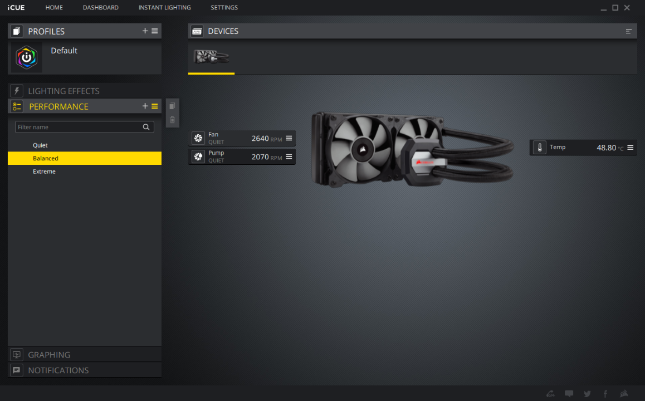Click the copy preset icon
The image size is (645, 401).
(x=172, y=106)
